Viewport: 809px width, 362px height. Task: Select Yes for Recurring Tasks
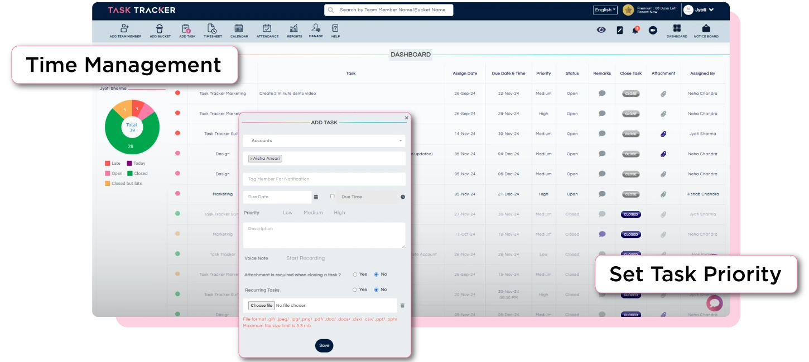click(x=355, y=290)
